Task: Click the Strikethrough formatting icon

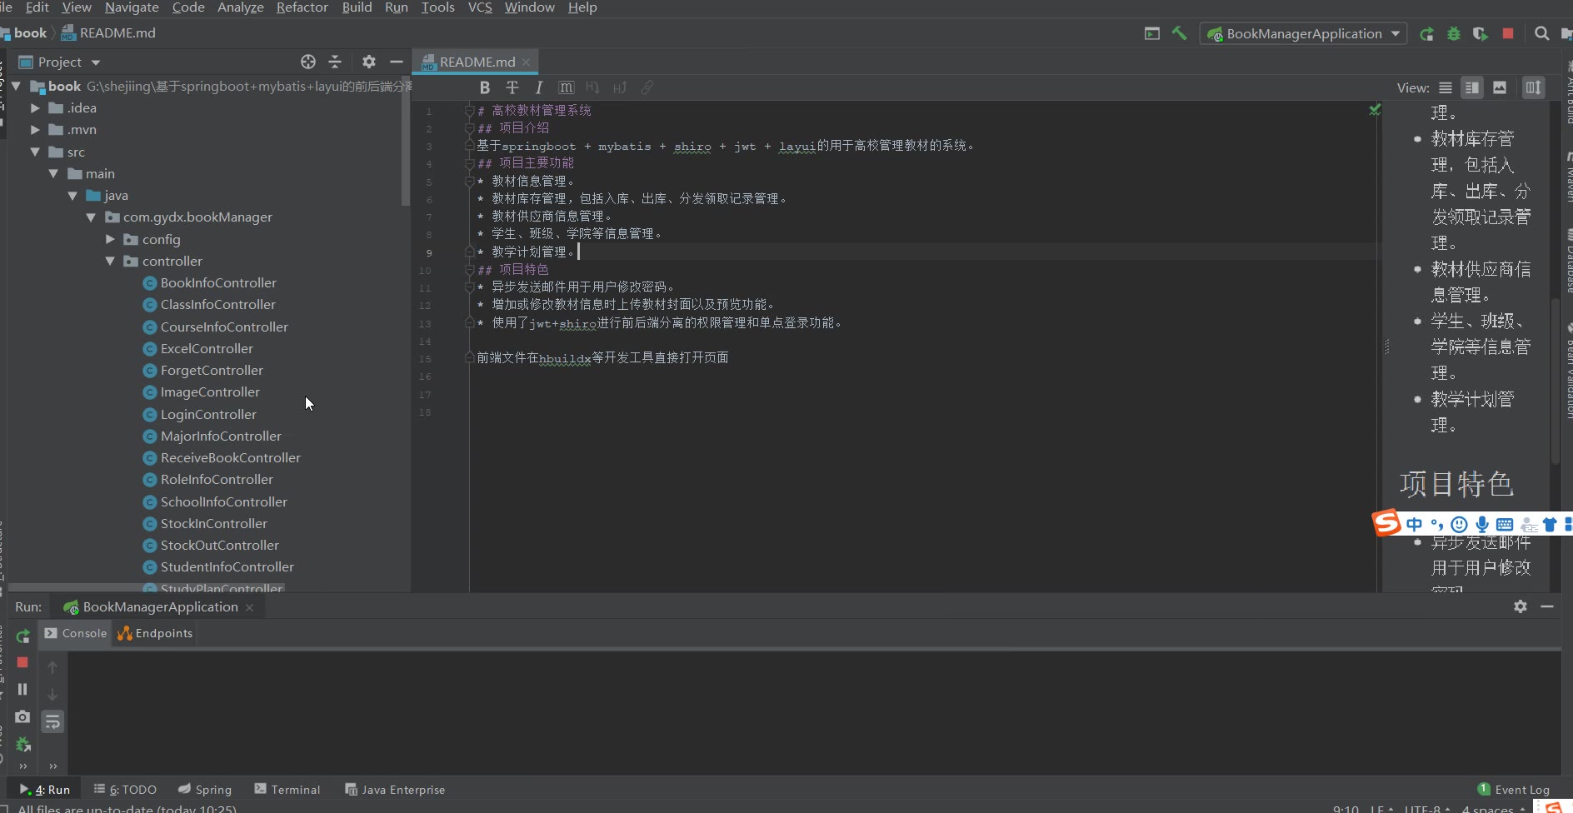Action: (512, 87)
